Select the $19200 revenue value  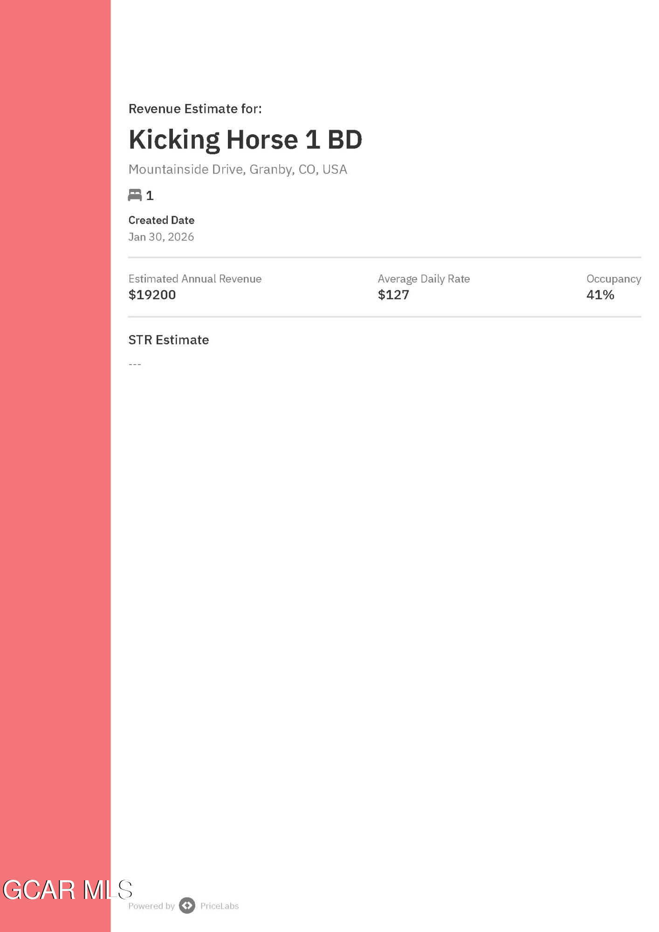pos(152,295)
